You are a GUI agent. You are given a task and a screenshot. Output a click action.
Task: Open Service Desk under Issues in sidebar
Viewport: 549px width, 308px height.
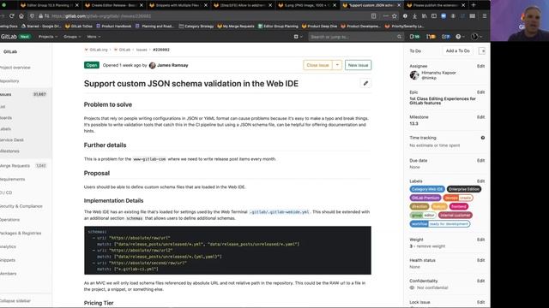click(12, 140)
